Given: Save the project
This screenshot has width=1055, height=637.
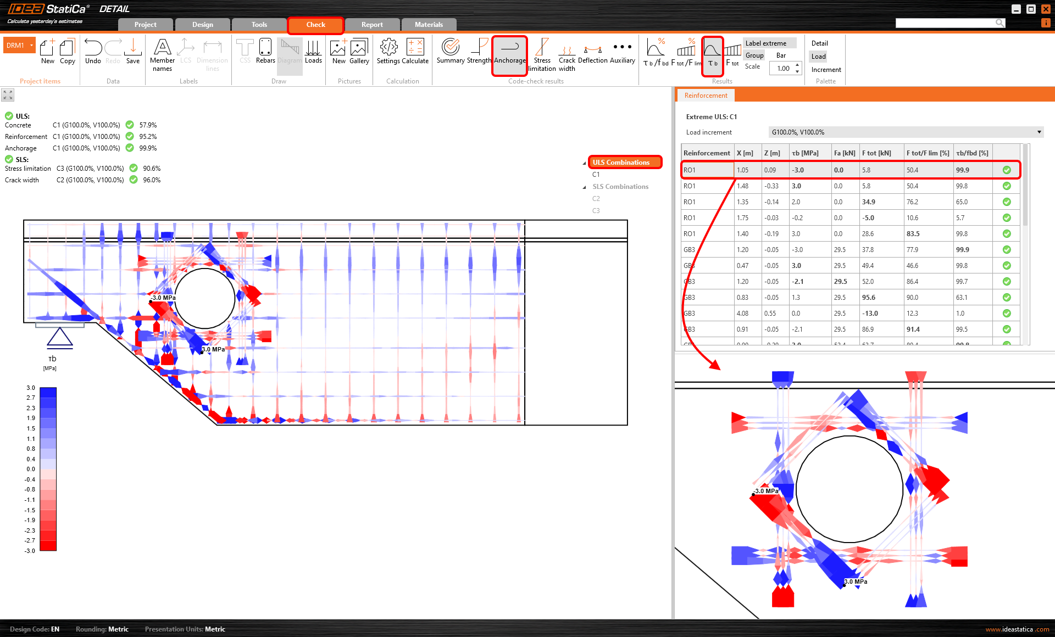Looking at the screenshot, I should [133, 51].
